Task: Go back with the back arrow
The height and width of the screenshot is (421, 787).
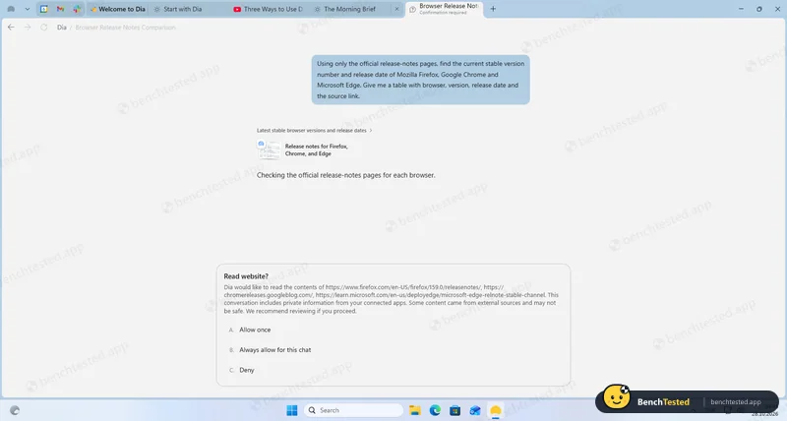Action: click(11, 28)
